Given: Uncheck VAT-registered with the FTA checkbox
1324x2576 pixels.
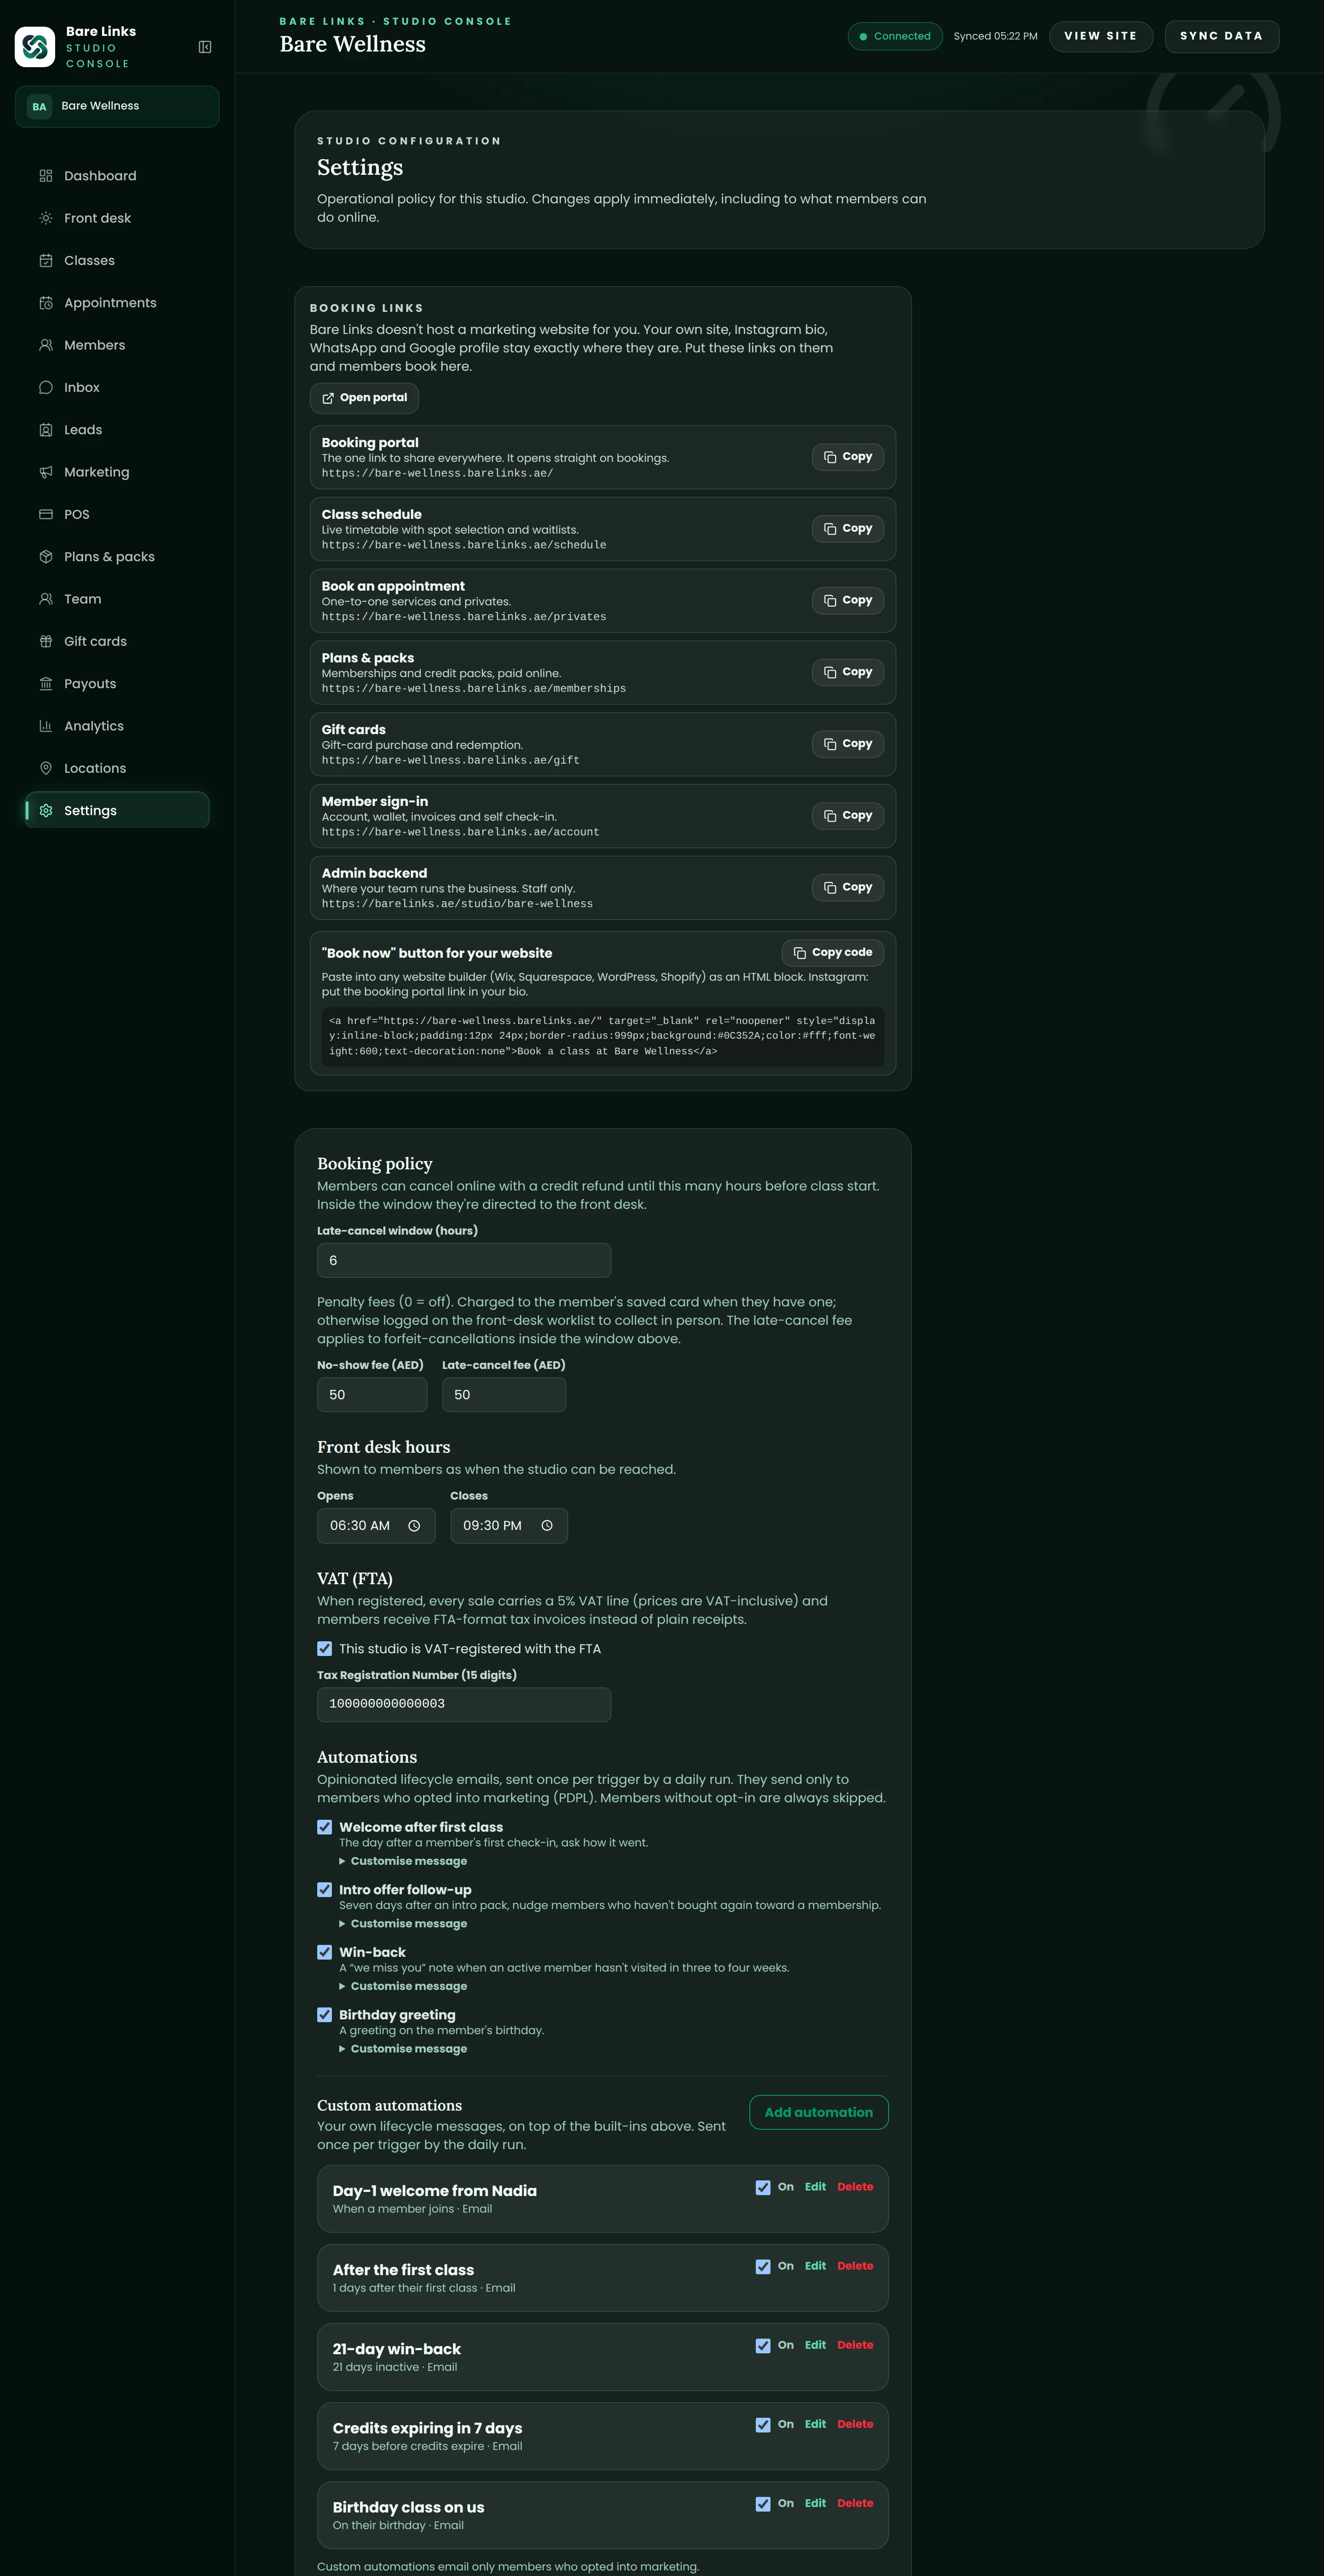Looking at the screenshot, I should point(325,1648).
